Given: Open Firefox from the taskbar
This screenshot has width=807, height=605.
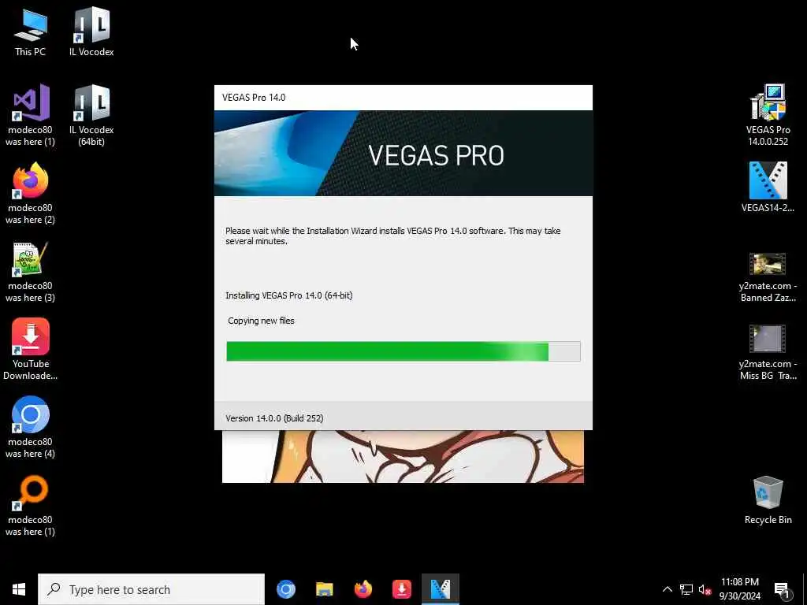Looking at the screenshot, I should (363, 589).
